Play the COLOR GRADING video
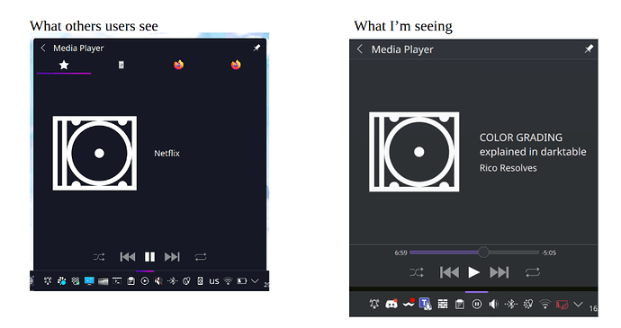Image resolution: width=621 pixels, height=328 pixels. [x=473, y=272]
